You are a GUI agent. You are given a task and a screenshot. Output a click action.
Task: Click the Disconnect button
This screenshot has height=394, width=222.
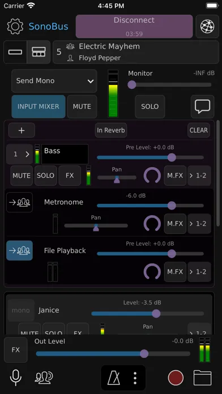134,26
